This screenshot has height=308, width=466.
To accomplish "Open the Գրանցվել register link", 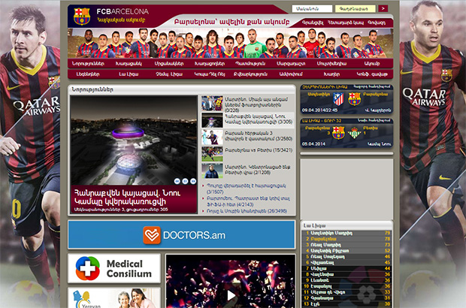I will [313, 23].
